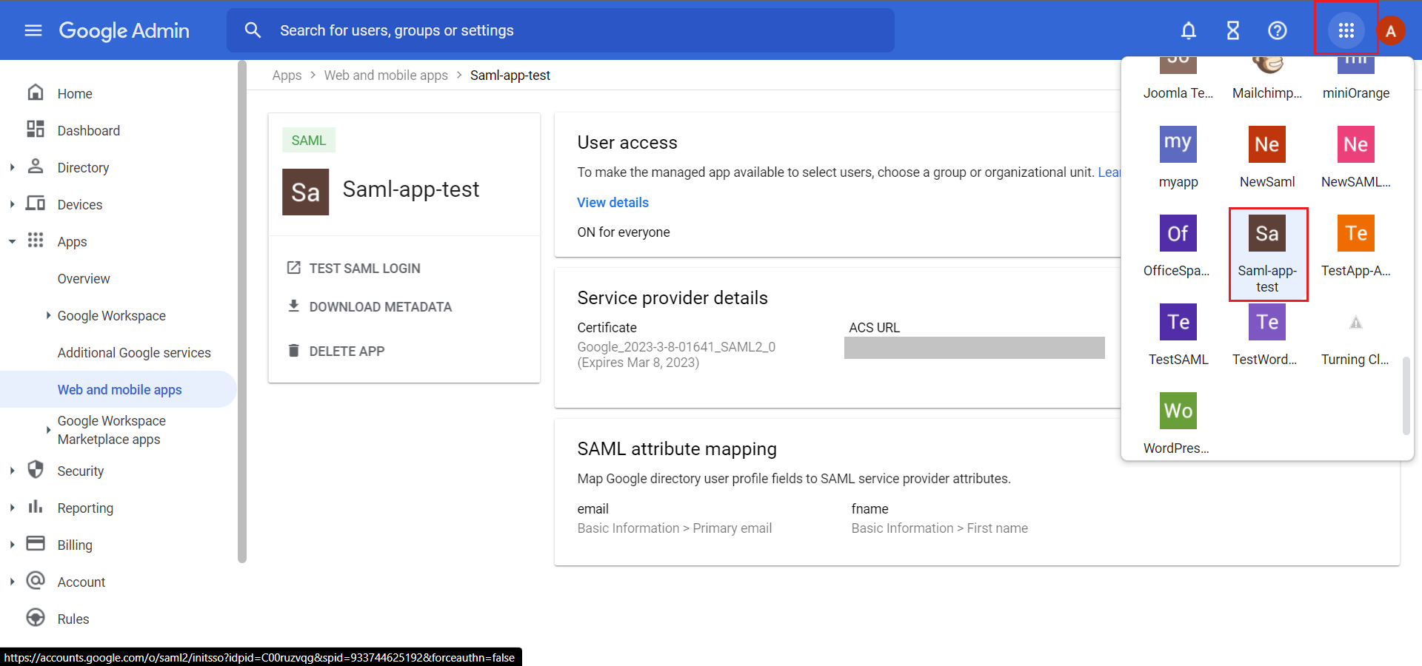
Task: Click TEST SAML LOGIN
Action: 354,268
